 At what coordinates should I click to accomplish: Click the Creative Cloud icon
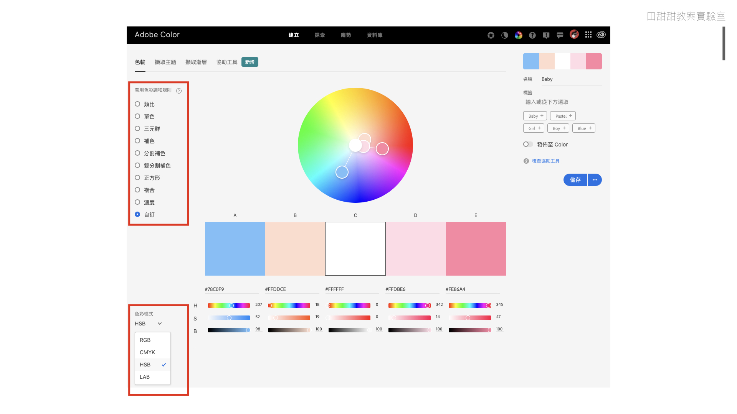pos(601,35)
